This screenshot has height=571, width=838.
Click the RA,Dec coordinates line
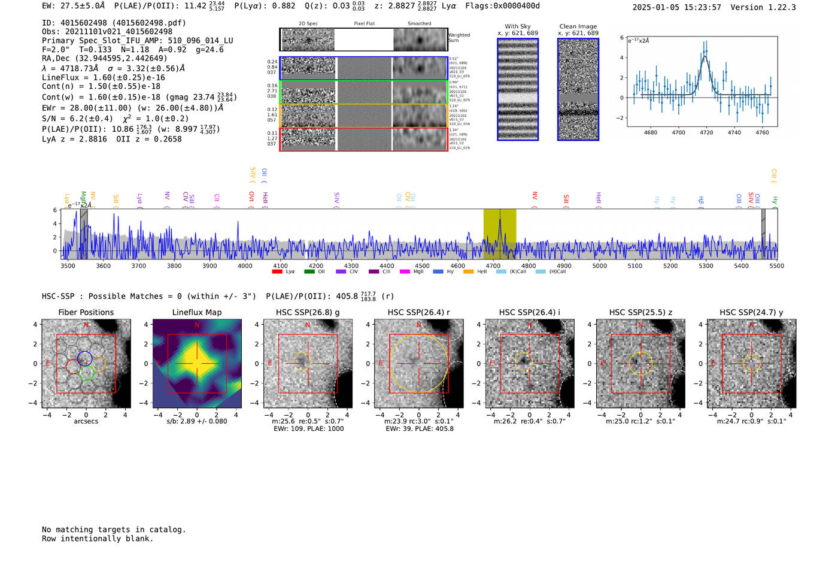pos(105,59)
